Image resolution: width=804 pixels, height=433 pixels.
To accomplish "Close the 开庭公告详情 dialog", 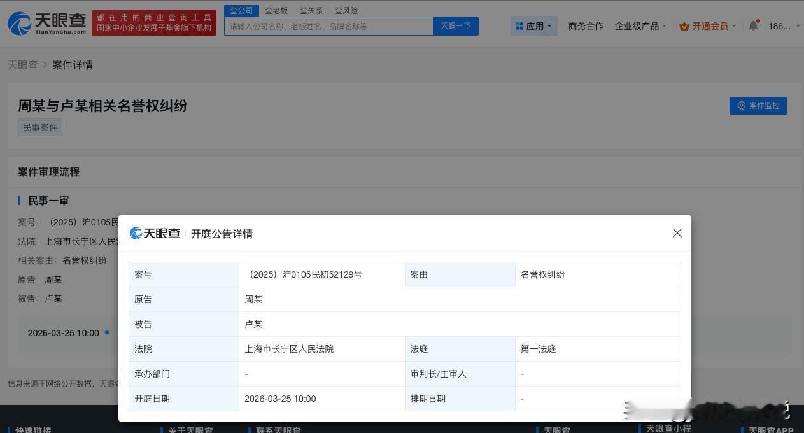I will click(677, 233).
